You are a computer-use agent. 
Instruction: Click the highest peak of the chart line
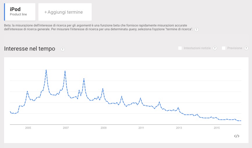click(x=46, y=70)
